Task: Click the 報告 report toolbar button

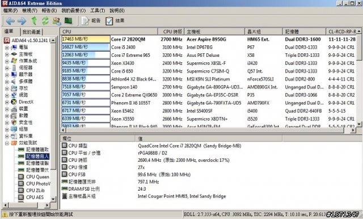Action: 91,21
